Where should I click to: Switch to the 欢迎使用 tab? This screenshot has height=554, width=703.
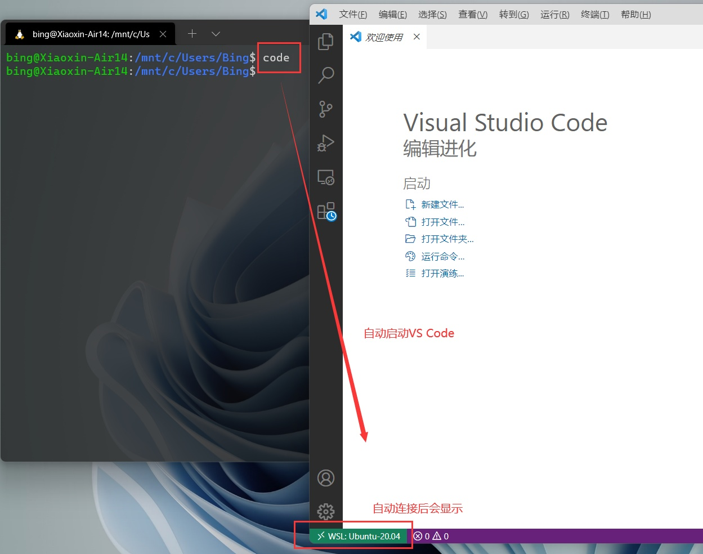(384, 37)
